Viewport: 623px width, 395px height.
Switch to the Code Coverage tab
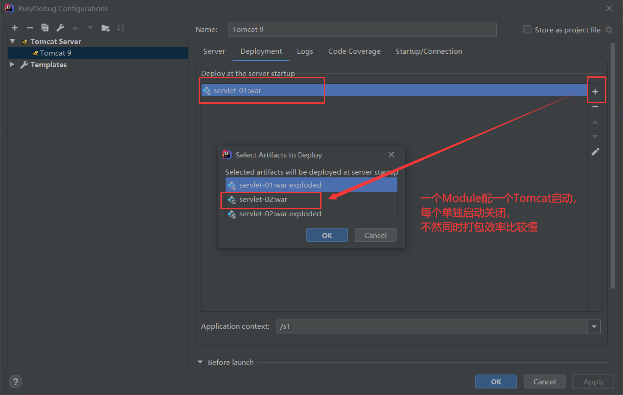point(354,51)
